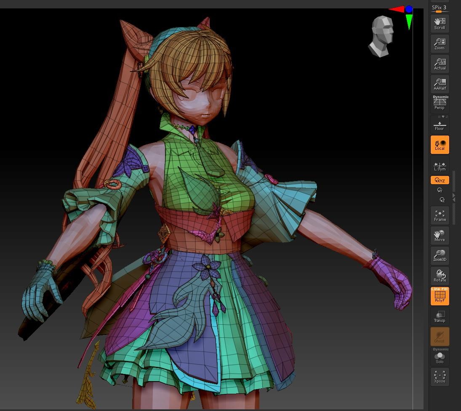This screenshot has height=411, width=461.
Task: Toggle Perspective distortion (Persp)
Action: (x=440, y=103)
